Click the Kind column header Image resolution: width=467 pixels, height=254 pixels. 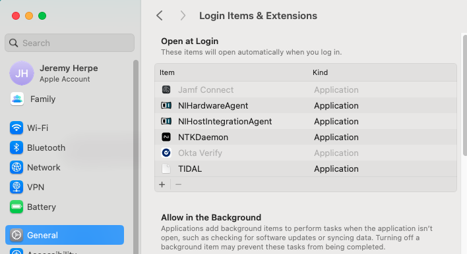(x=320, y=72)
